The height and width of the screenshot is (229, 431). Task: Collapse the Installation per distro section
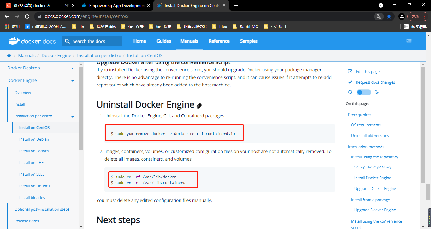point(73,117)
